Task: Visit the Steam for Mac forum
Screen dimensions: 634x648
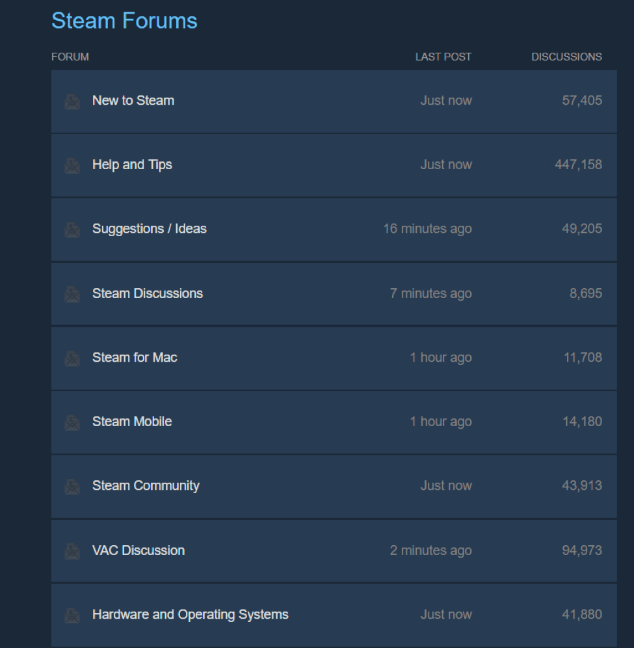Action: (x=135, y=357)
